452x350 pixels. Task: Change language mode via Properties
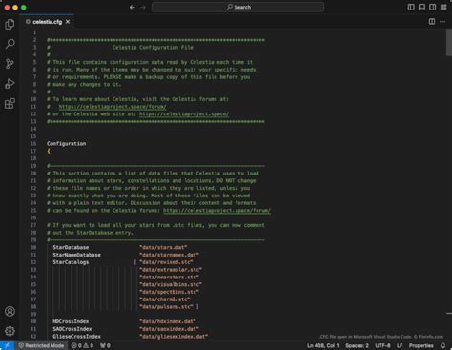click(421, 345)
